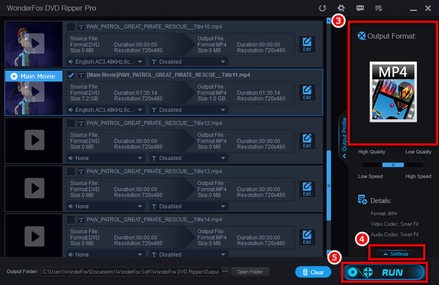Click Edit icon for Title13.mp4

click(x=307, y=189)
